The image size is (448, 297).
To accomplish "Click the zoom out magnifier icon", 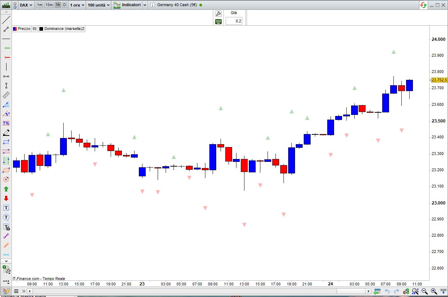I will [424, 291].
